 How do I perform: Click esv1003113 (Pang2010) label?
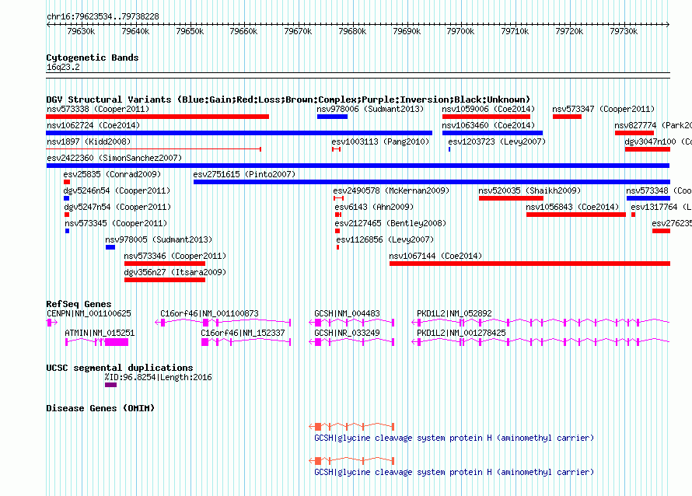(380, 141)
